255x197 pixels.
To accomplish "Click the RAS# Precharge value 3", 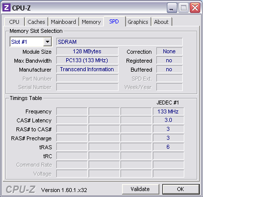I will (x=168, y=138).
